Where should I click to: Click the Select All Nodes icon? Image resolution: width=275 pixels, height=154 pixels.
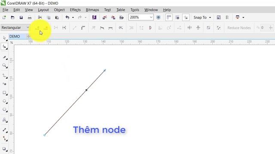(219, 28)
